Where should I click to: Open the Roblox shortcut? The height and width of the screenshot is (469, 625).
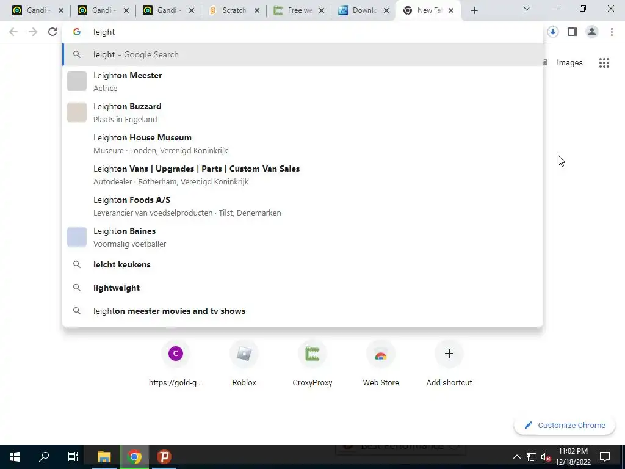pyautogui.click(x=244, y=364)
